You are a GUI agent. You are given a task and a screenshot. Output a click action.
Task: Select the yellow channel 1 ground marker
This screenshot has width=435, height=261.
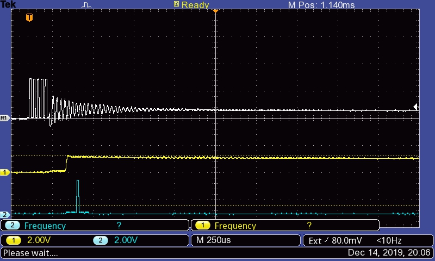[5, 172]
